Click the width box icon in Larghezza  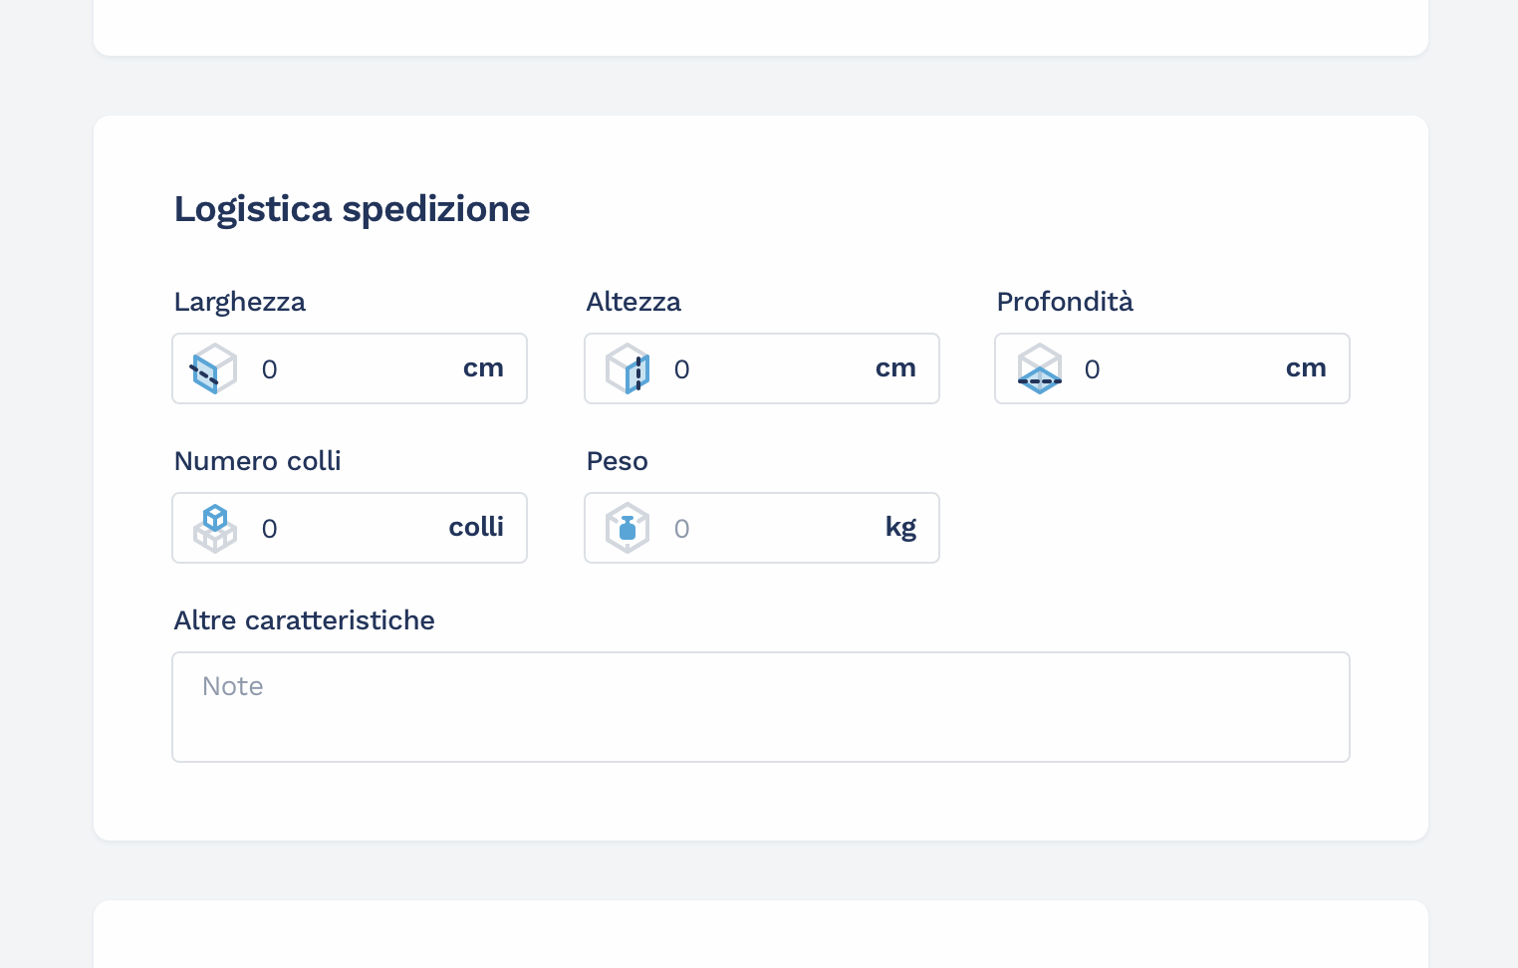click(x=214, y=368)
